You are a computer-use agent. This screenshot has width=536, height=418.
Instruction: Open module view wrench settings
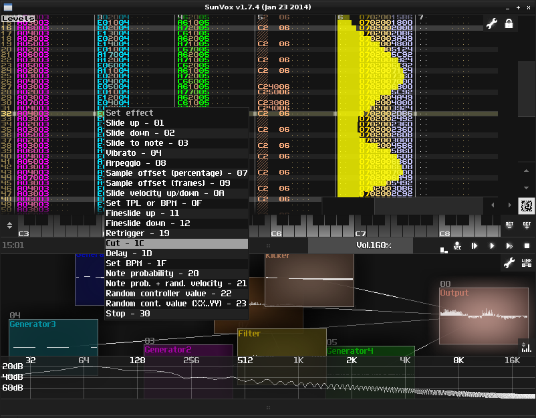[509, 264]
